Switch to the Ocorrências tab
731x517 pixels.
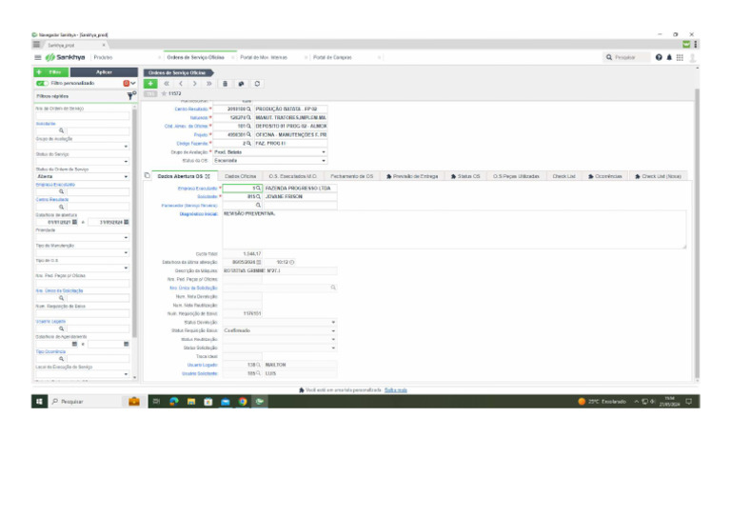coord(605,176)
